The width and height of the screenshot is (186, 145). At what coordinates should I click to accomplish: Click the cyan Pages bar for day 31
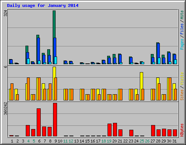[175, 62]
